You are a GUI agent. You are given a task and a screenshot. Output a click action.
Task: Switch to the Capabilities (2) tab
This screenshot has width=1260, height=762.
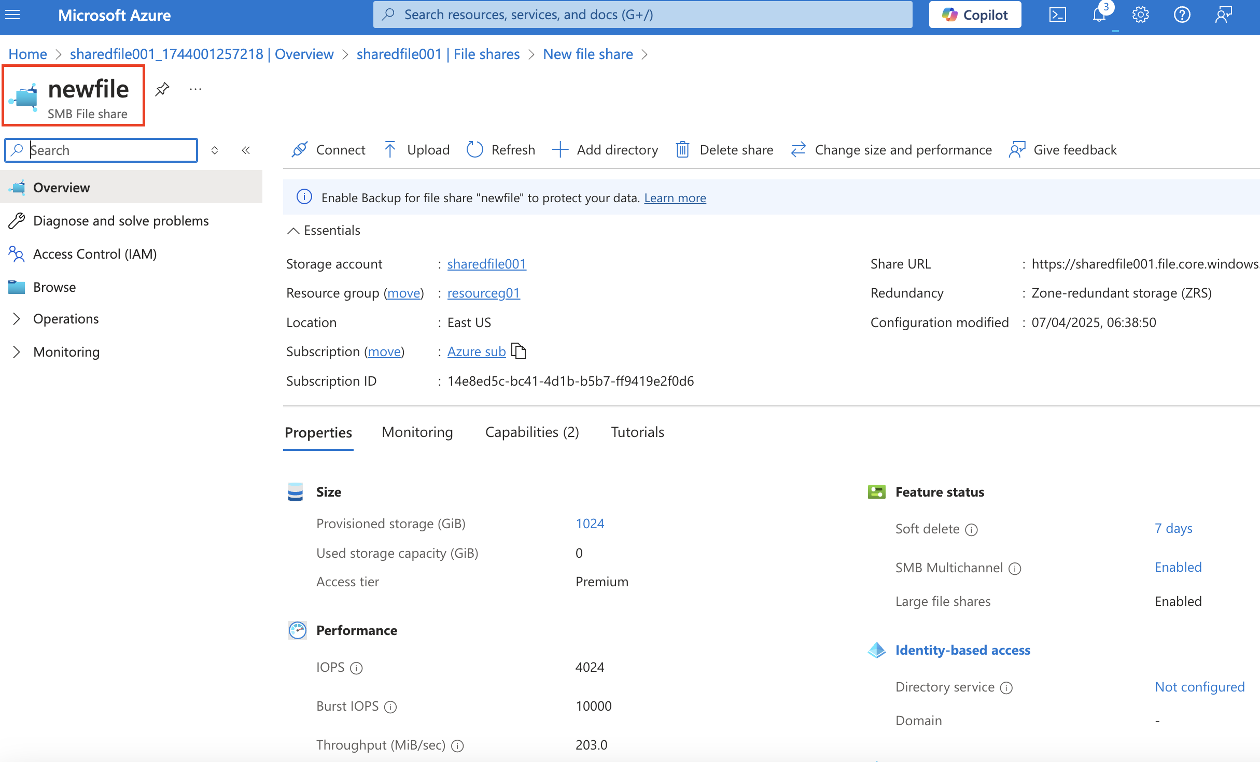(x=532, y=432)
